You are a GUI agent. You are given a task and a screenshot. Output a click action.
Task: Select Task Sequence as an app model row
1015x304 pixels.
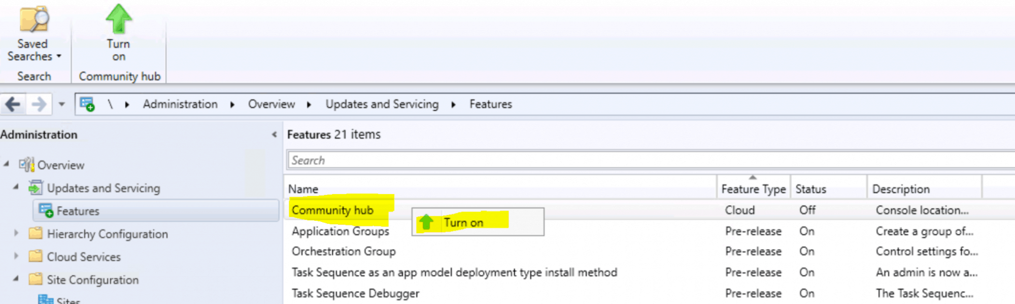tap(454, 272)
